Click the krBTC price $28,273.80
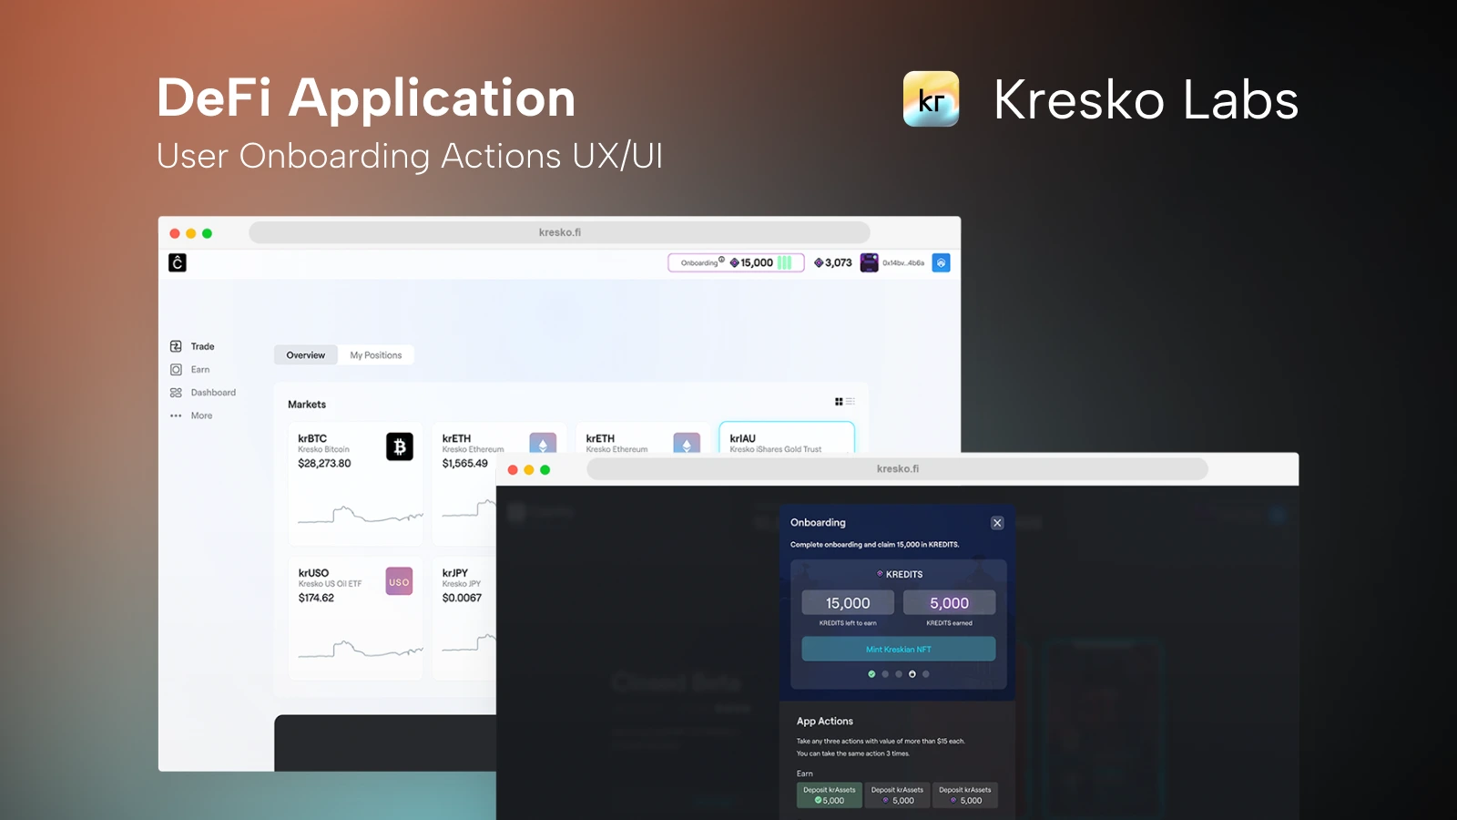Viewport: 1457px width, 820px height. click(324, 463)
